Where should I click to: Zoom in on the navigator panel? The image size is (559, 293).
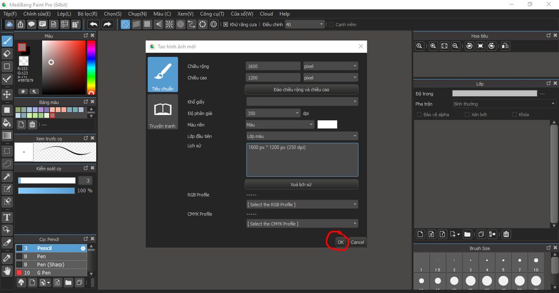pos(433,46)
